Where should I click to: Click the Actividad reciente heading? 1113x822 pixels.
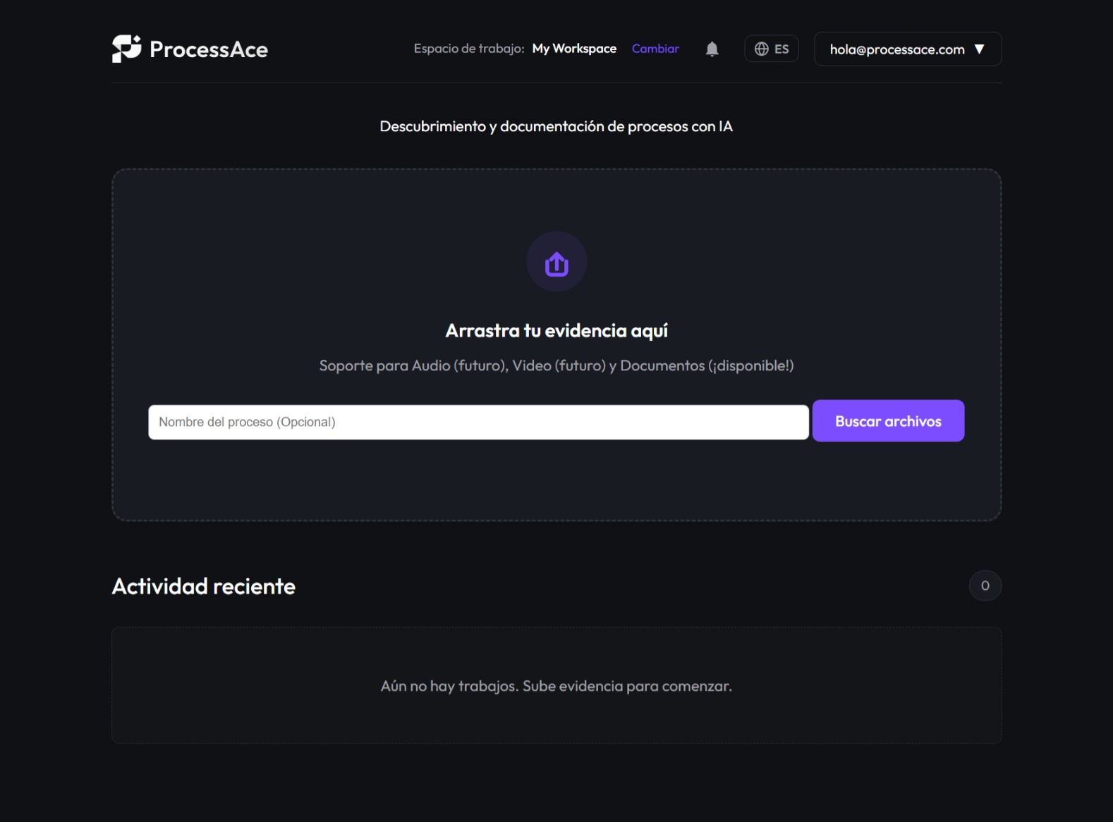[204, 586]
